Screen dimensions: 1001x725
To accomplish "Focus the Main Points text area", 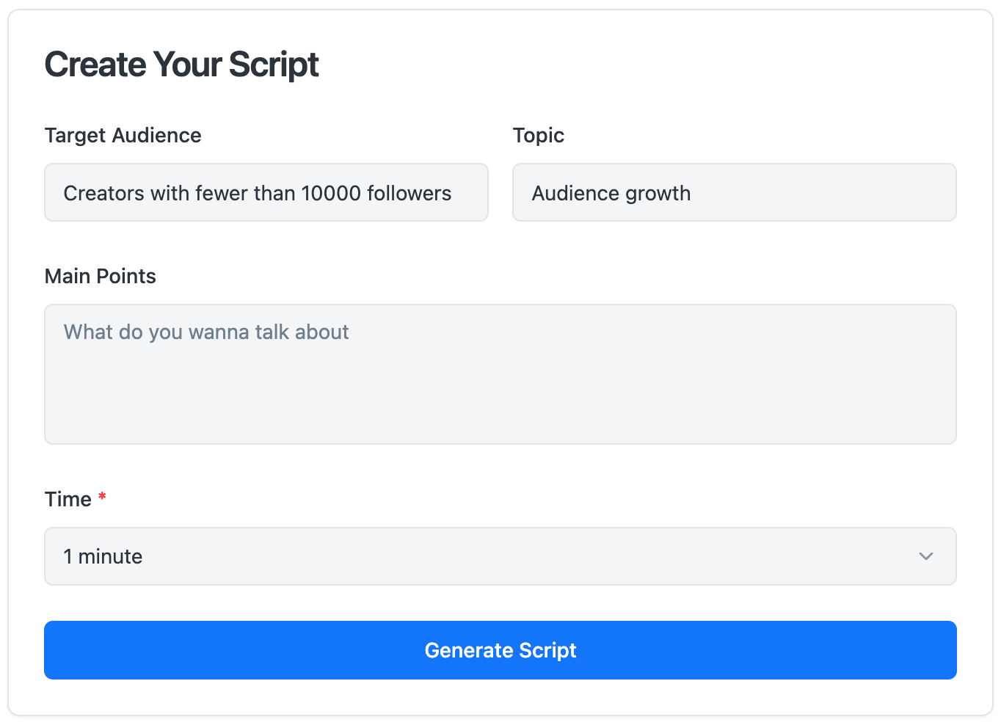I will click(499, 374).
